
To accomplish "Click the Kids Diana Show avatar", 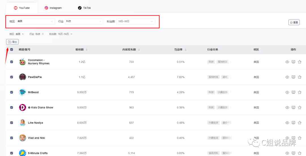I will click(x=22, y=107).
